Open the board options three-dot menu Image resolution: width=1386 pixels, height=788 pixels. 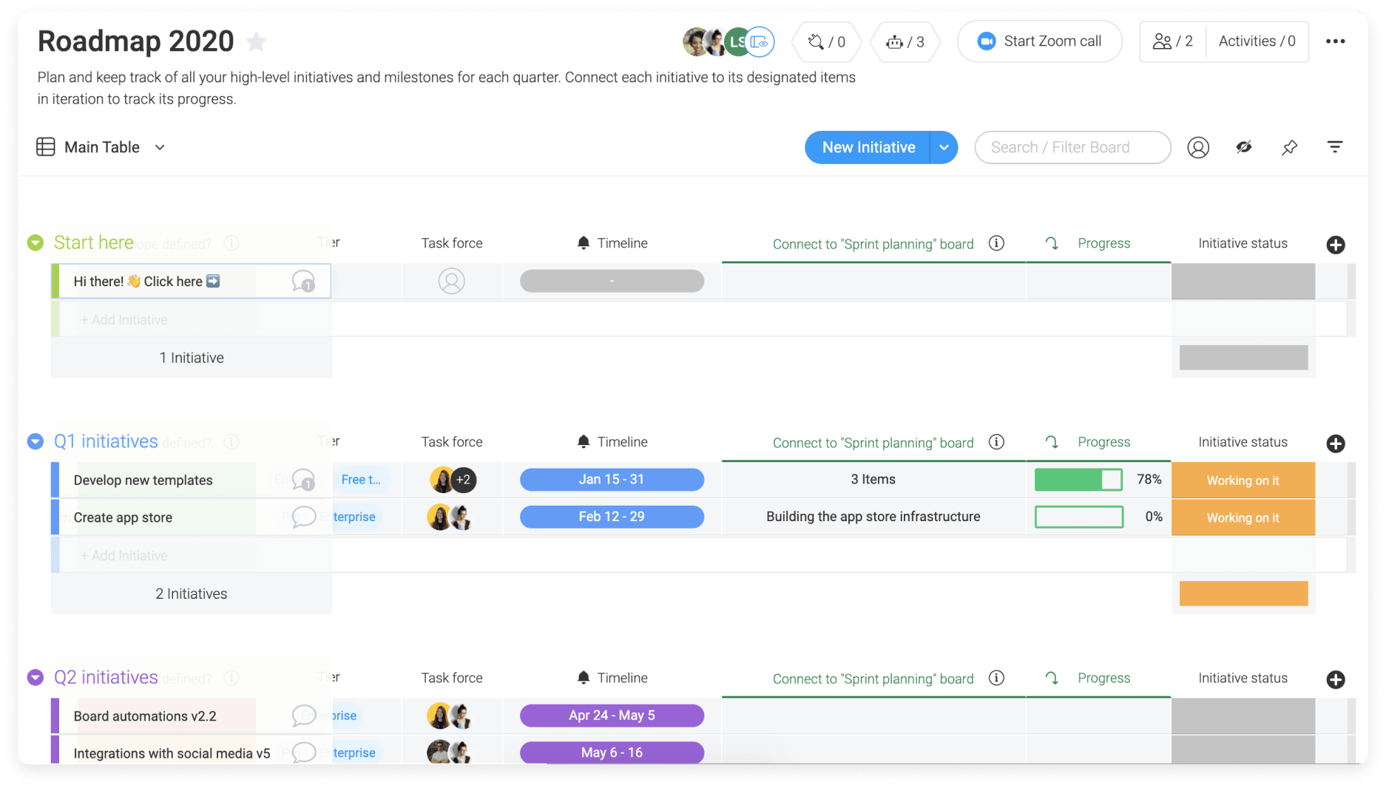1335,41
